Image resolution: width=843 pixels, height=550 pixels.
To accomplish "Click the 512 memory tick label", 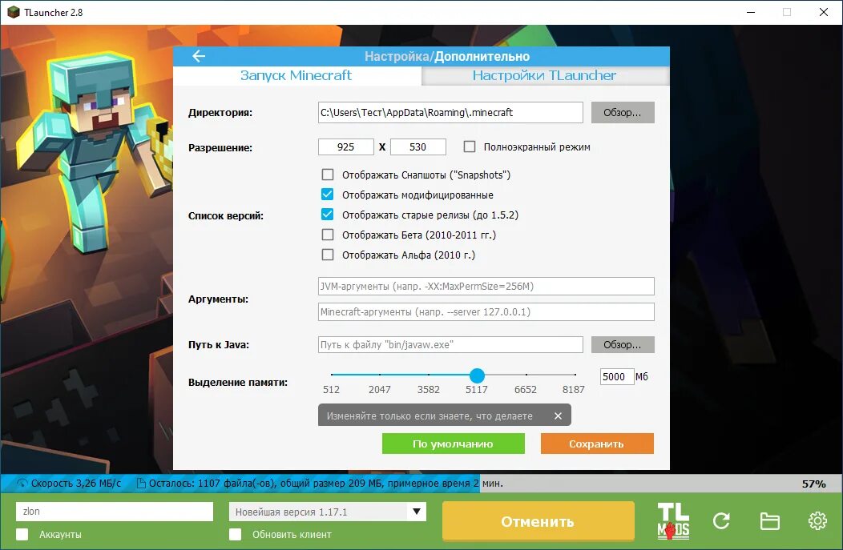I will (x=331, y=389).
